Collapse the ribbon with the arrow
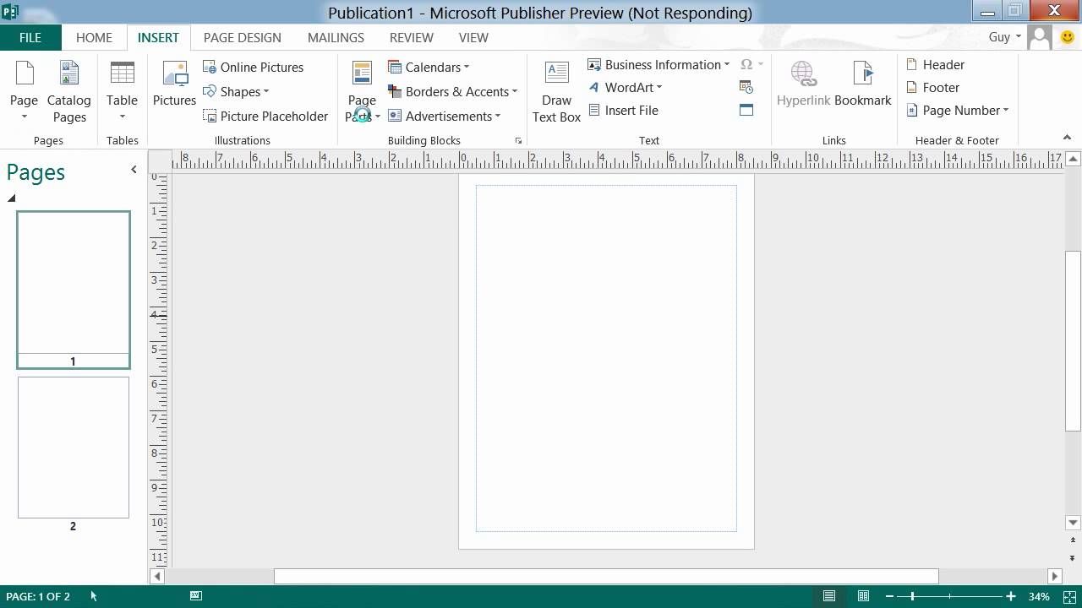Image resolution: width=1082 pixels, height=608 pixels. click(1067, 138)
